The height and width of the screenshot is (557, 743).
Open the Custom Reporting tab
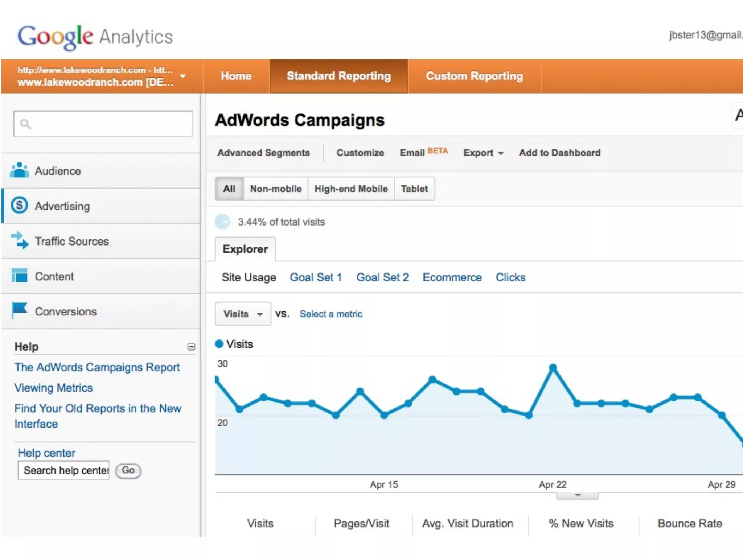pos(474,76)
